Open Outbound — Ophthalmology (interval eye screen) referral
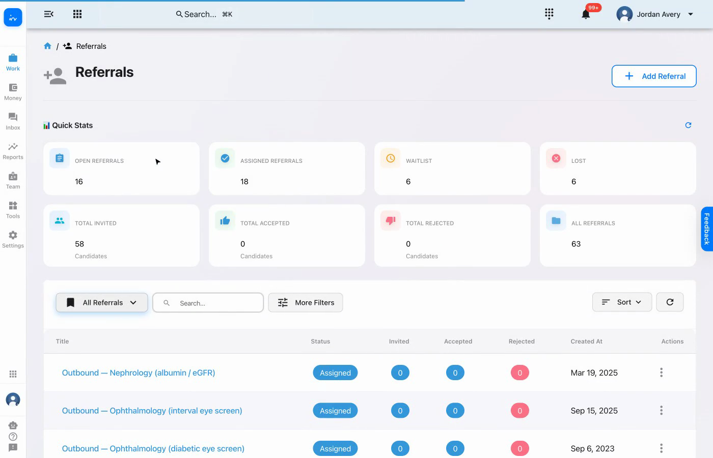Image resolution: width=713 pixels, height=458 pixels. tap(152, 411)
